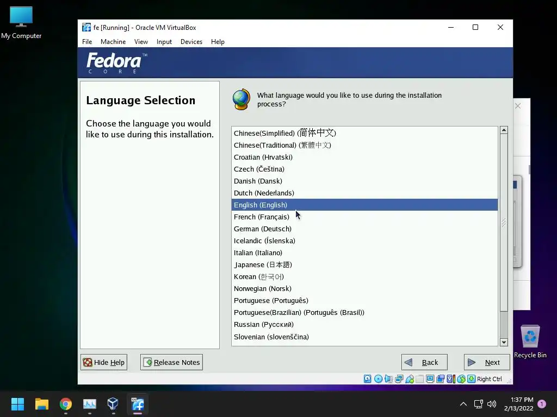Select Danish (Dansk)

pos(364,181)
